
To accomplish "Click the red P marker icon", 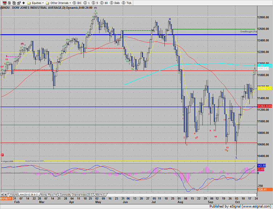I will (x=2, y=155).
